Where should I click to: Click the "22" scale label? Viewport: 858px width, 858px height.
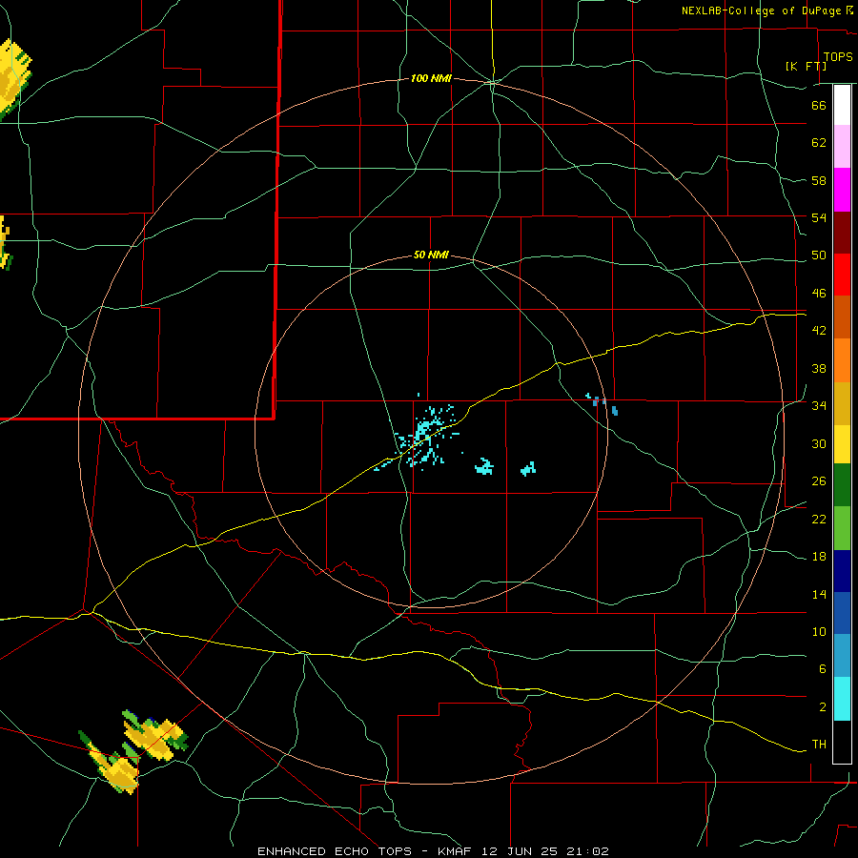819,519
